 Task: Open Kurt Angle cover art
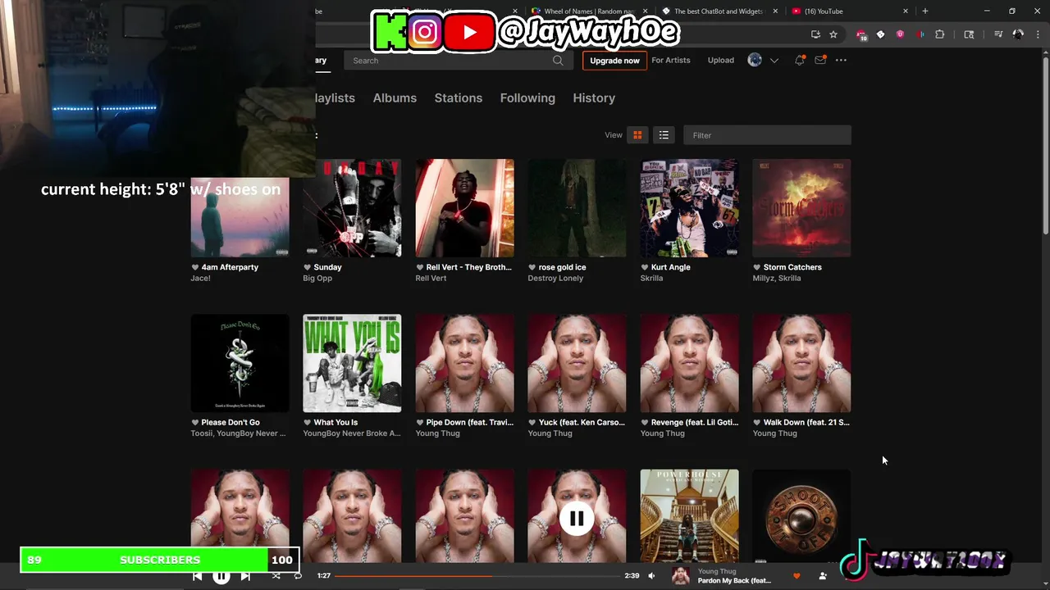click(x=689, y=208)
